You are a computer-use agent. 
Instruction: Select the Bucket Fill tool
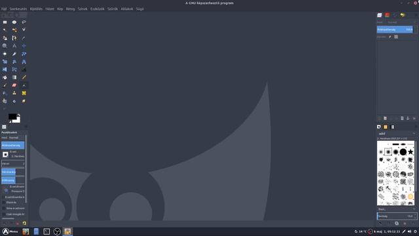(x=5, y=77)
